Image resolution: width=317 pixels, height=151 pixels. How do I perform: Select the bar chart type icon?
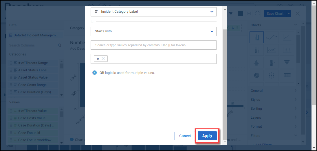(257, 38)
